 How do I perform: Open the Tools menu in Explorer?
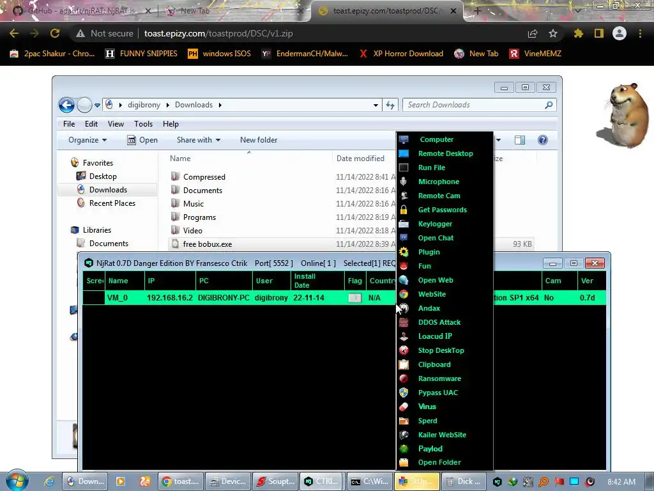143,124
